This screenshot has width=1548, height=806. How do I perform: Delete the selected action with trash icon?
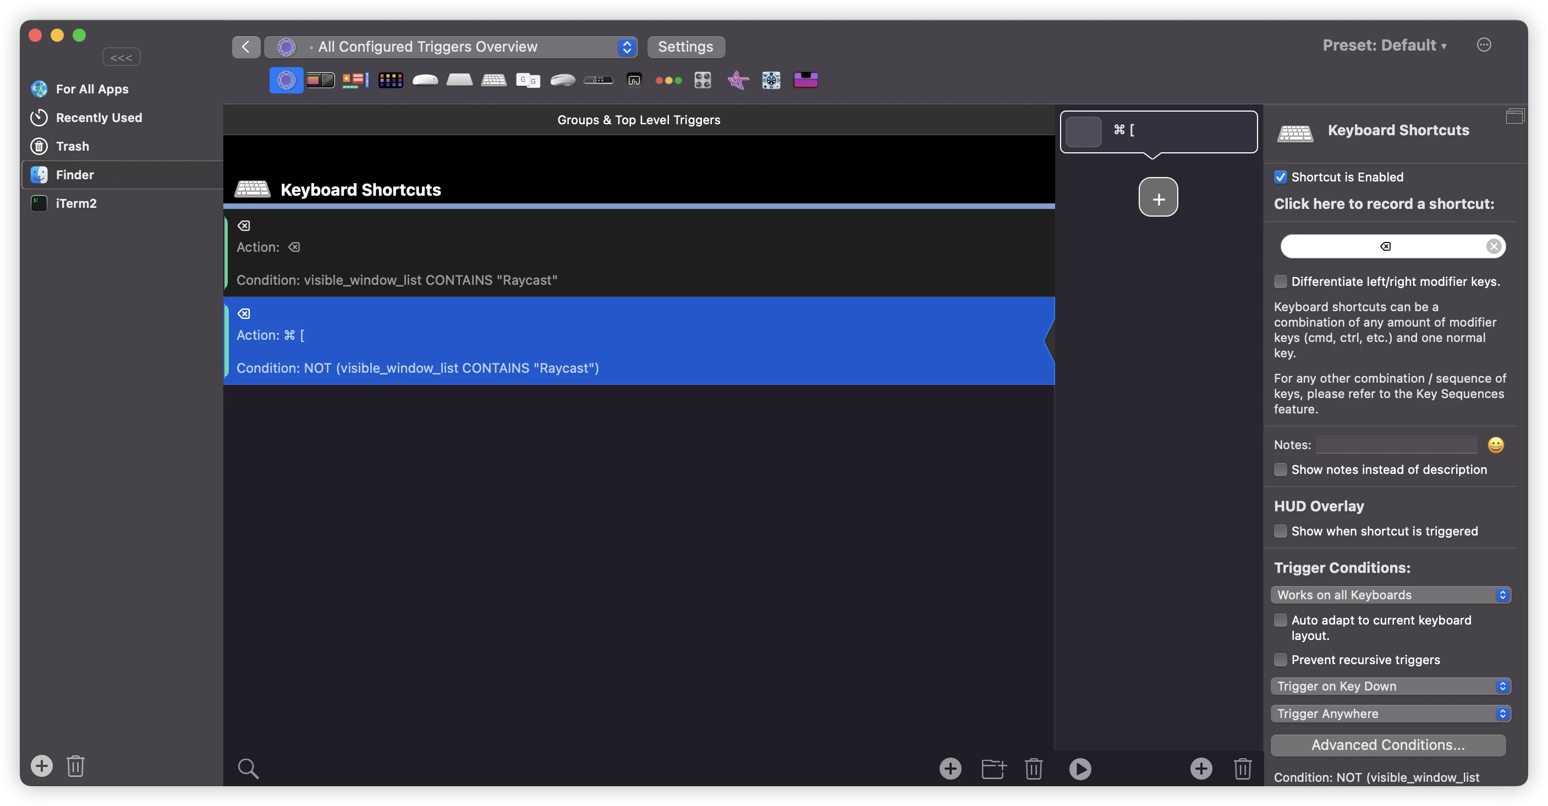point(1242,768)
